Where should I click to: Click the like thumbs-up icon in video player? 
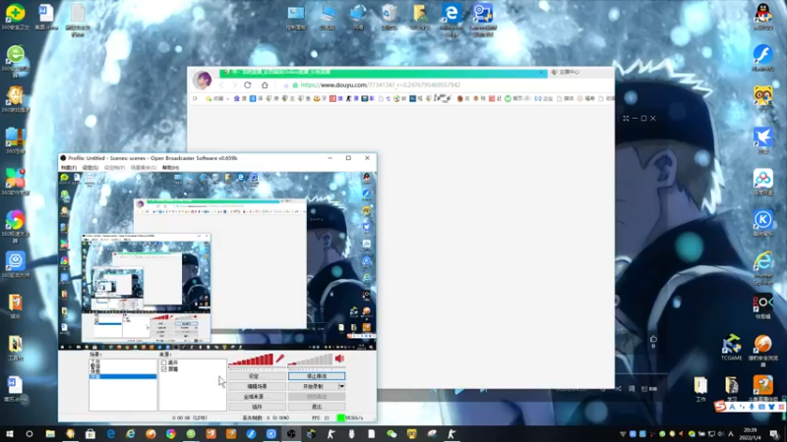[x=653, y=339]
